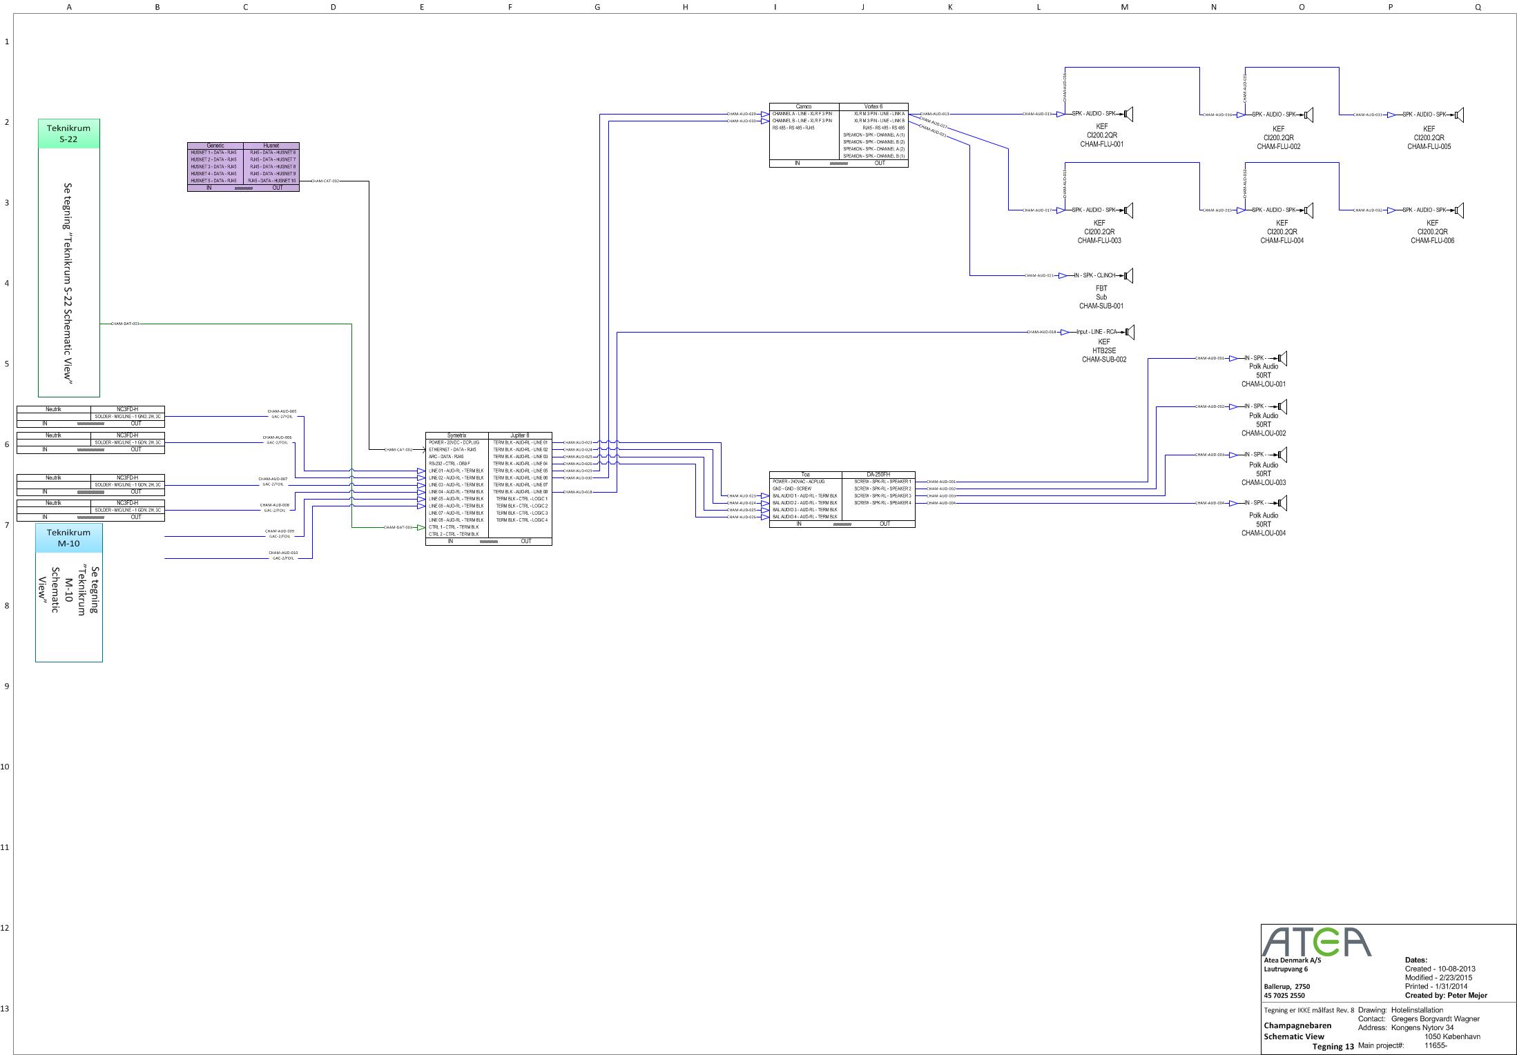Click the speaker symbol above KEF CHAM-FLU-002
Viewport: 1517px width, 1055px height.
tap(1308, 115)
